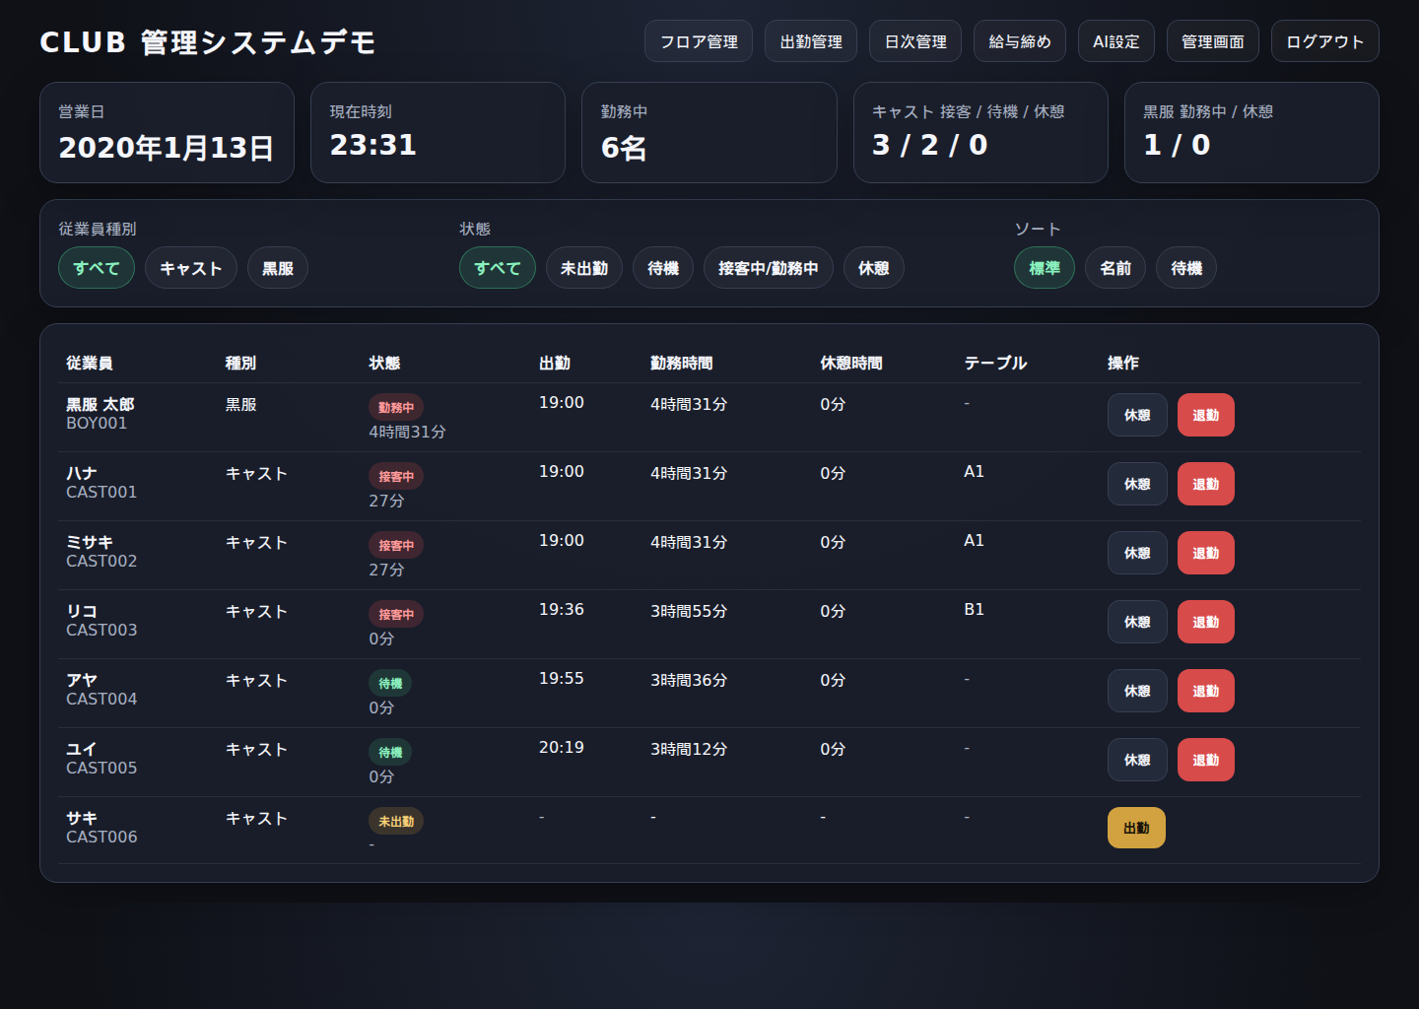1419x1009 pixels.
Task: Click 待機 badge in ユイ row
Action: pyautogui.click(x=390, y=752)
